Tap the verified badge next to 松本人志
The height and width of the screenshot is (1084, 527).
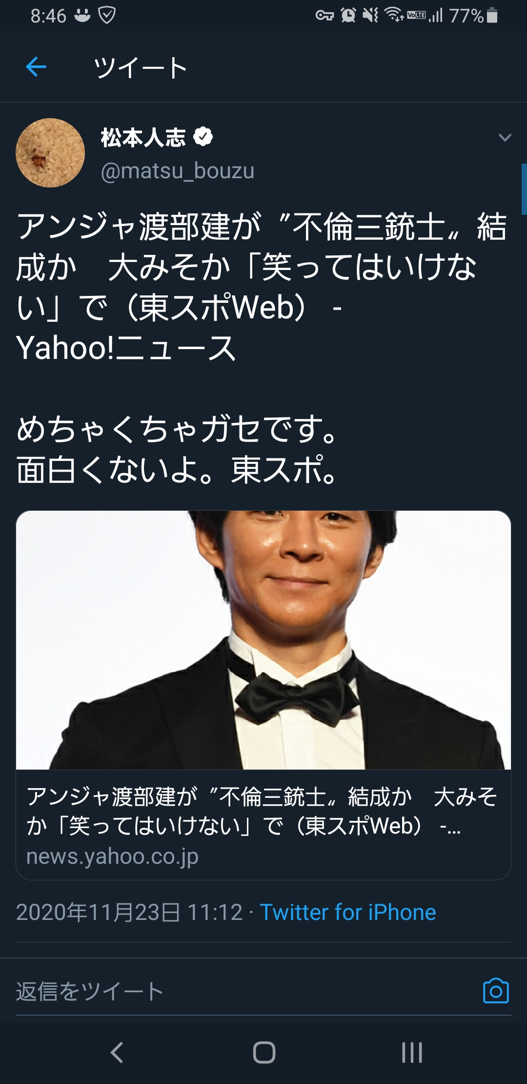tap(203, 137)
